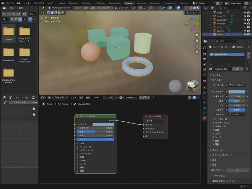Image resolution: width=252 pixels, height=189 pixels.
Task: Expand the Cube.001 outliner row
Action: (211, 16)
